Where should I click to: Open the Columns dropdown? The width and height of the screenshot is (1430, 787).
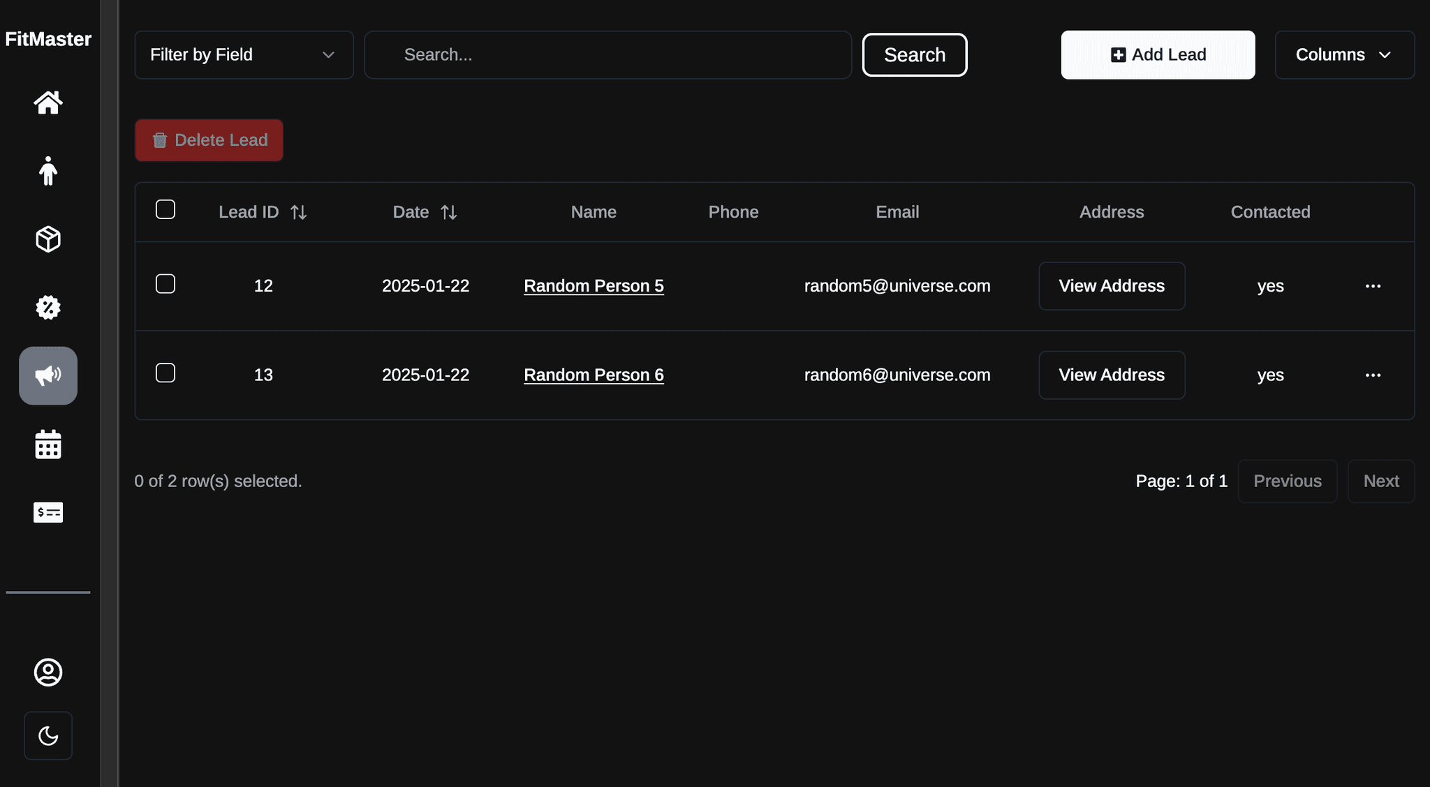(1344, 54)
